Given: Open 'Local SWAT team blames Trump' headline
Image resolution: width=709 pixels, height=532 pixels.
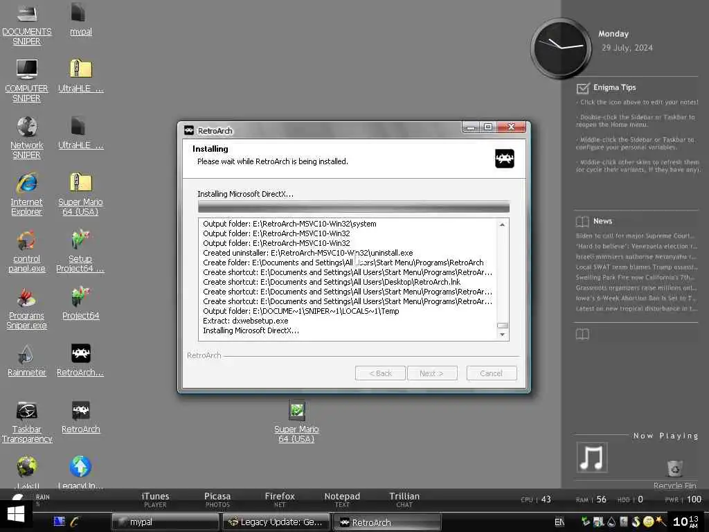Looking at the screenshot, I should (636, 267).
